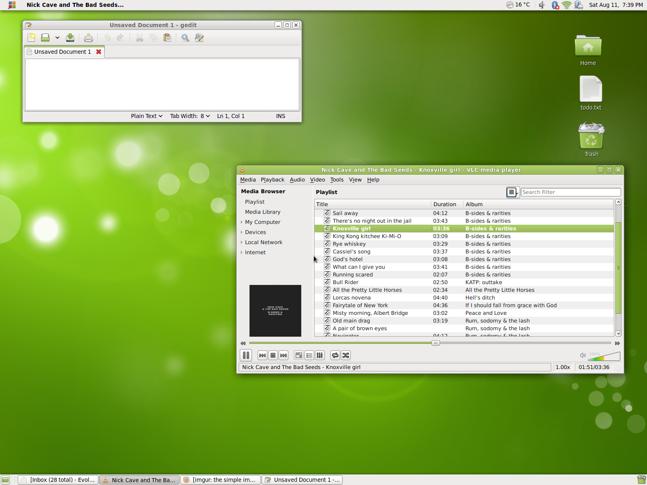Enable the loop/repeat icon in VLC

coord(335,355)
